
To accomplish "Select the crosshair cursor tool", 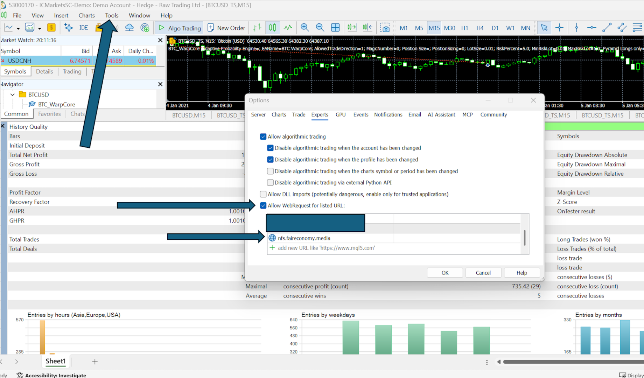I will click(559, 28).
